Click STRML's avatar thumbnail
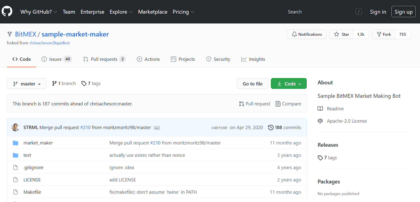This screenshot has height=202, width=420. 15,127
